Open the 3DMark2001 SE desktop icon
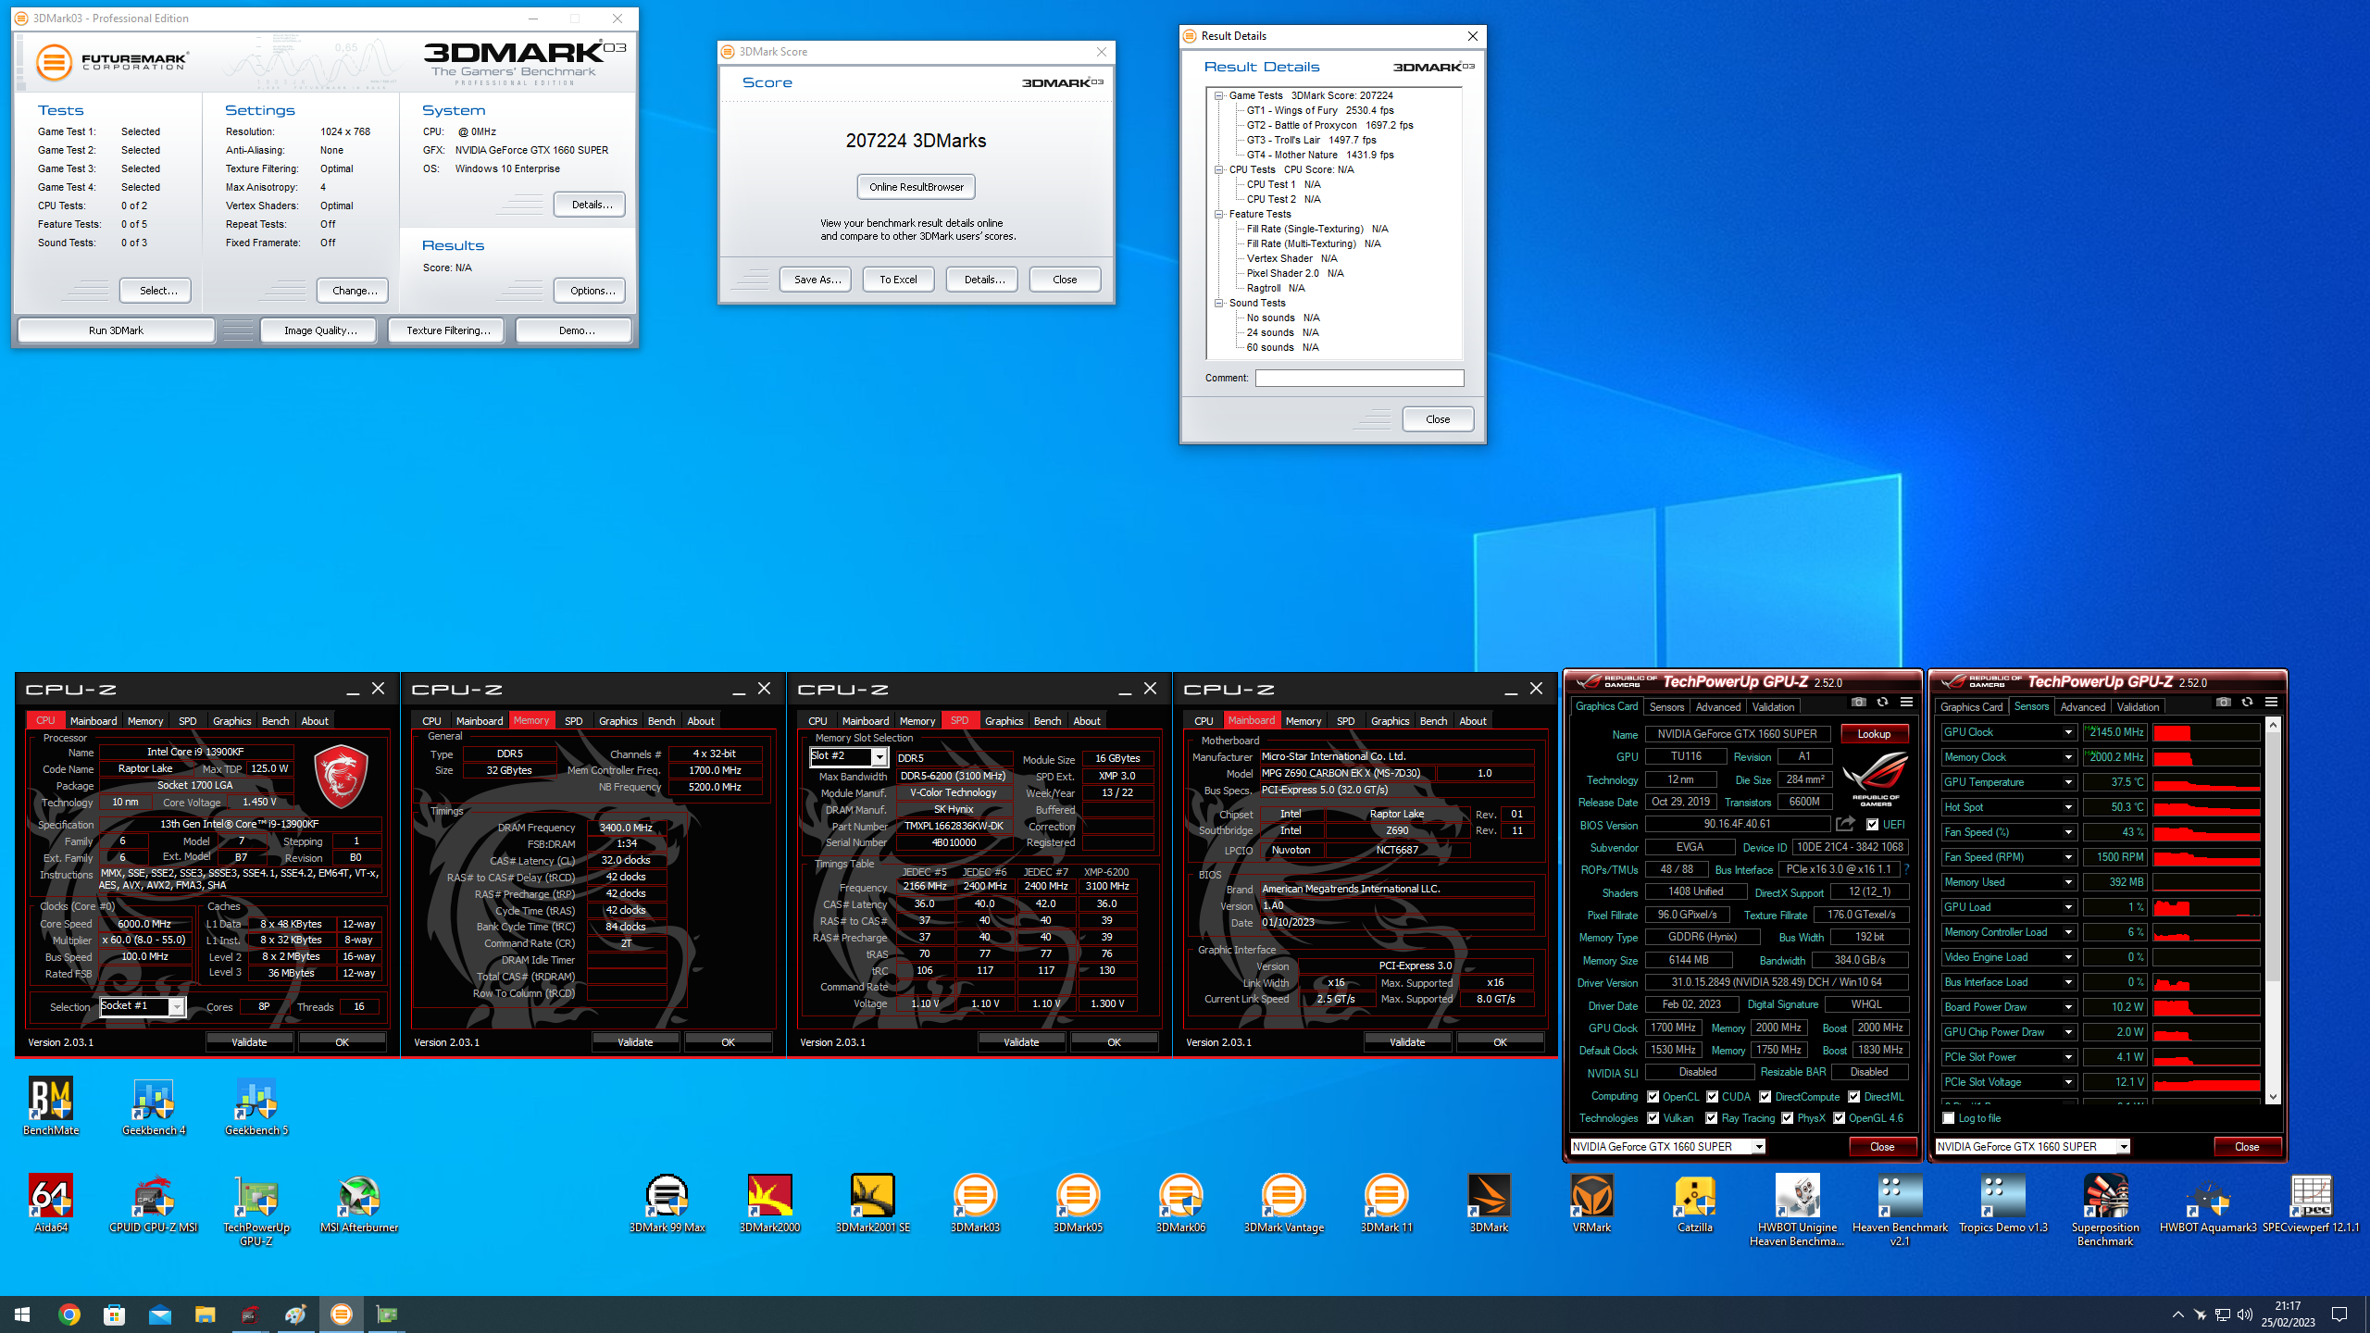This screenshot has height=1333, width=2370. point(872,1203)
